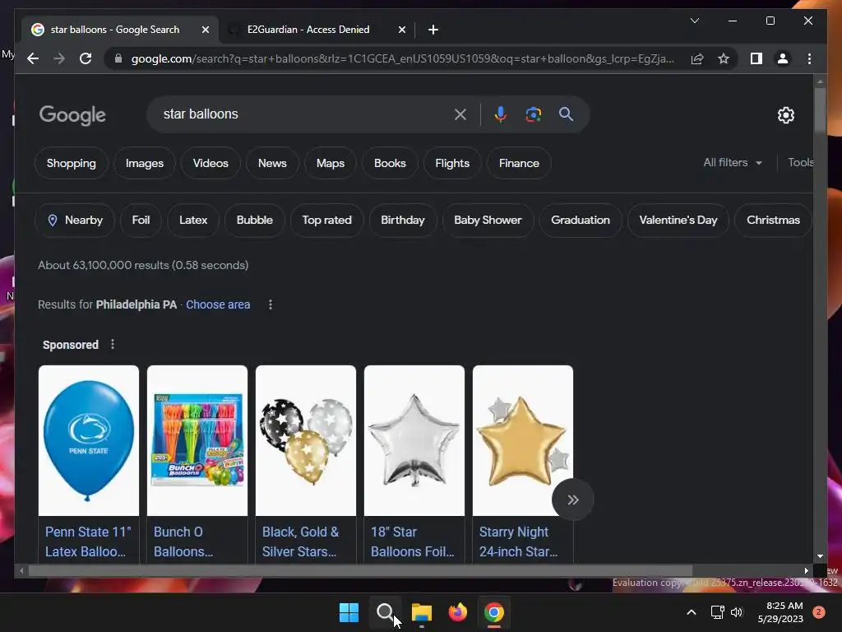The width and height of the screenshot is (842, 632).
Task: Open network status icon in tray
Action: click(x=717, y=612)
